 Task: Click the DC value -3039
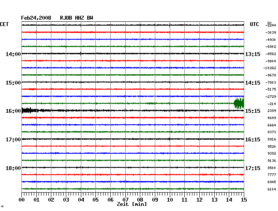pos(271,32)
